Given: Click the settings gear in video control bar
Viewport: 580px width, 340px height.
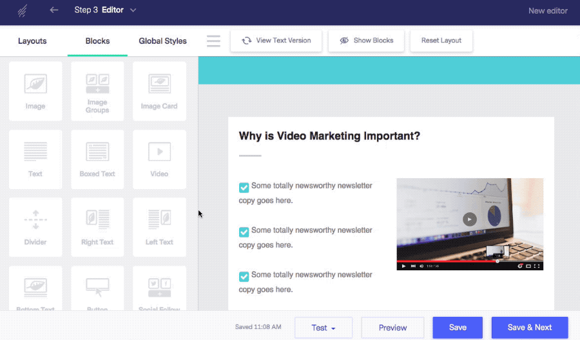Looking at the screenshot, I should click(x=519, y=266).
